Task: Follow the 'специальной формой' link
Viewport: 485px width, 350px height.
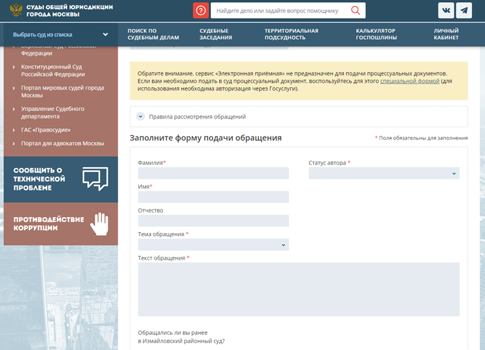Action: coord(410,81)
